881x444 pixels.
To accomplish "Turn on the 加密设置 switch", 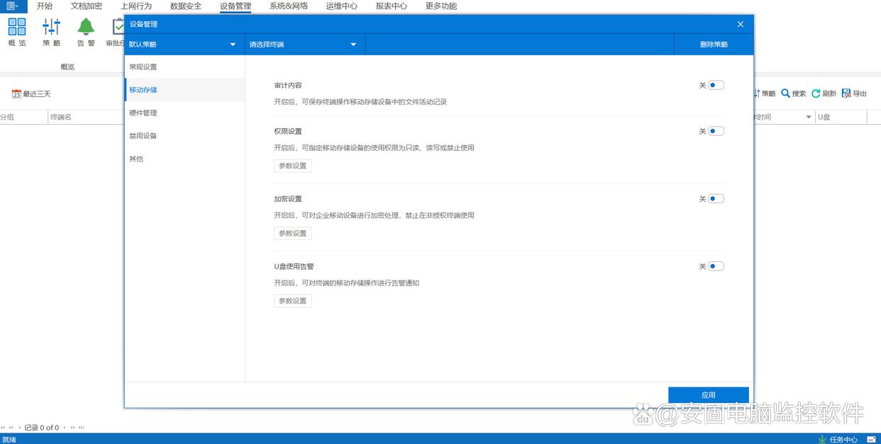I will (x=716, y=199).
